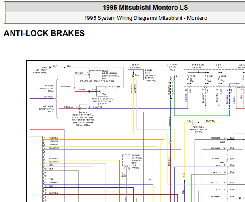245x202 pixels.
Task: Click the 'REAR DIFFERENTIAL LOCK CONTROL UNIT' label above wheel well
Action: 111,75
